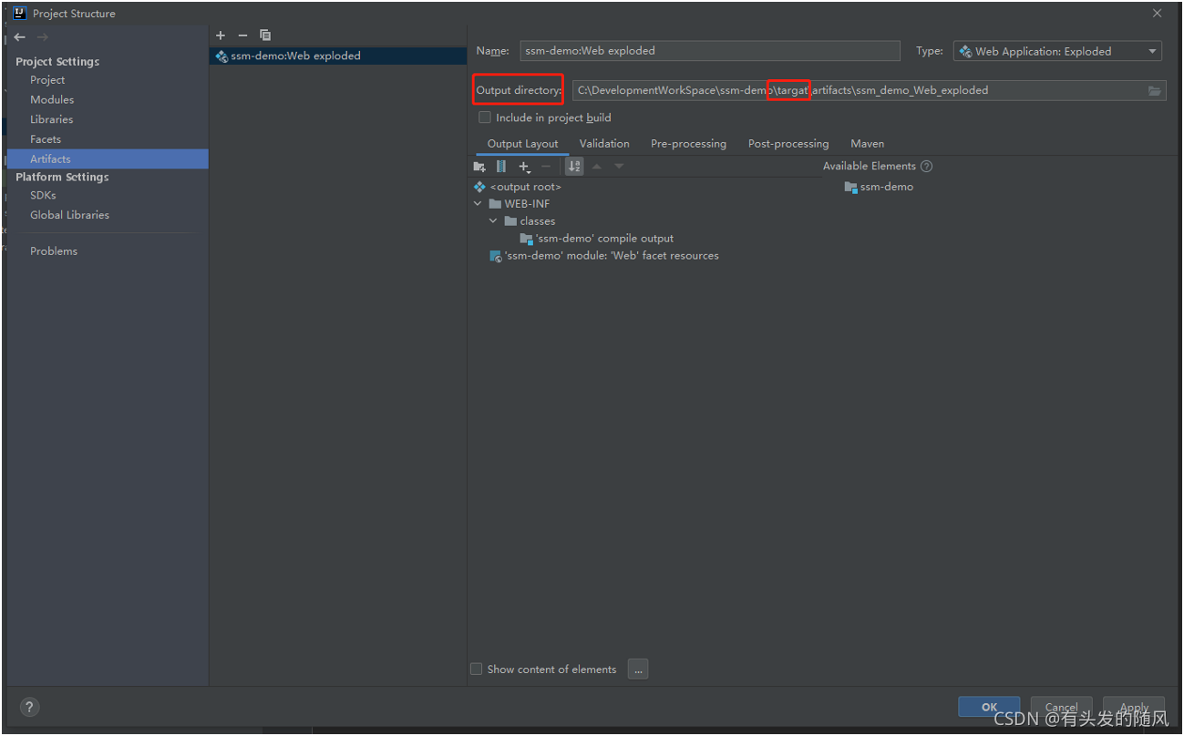Click the Create Directory icon in Output Layout
Viewport: 1184px width, 736px height.
pyautogui.click(x=479, y=167)
